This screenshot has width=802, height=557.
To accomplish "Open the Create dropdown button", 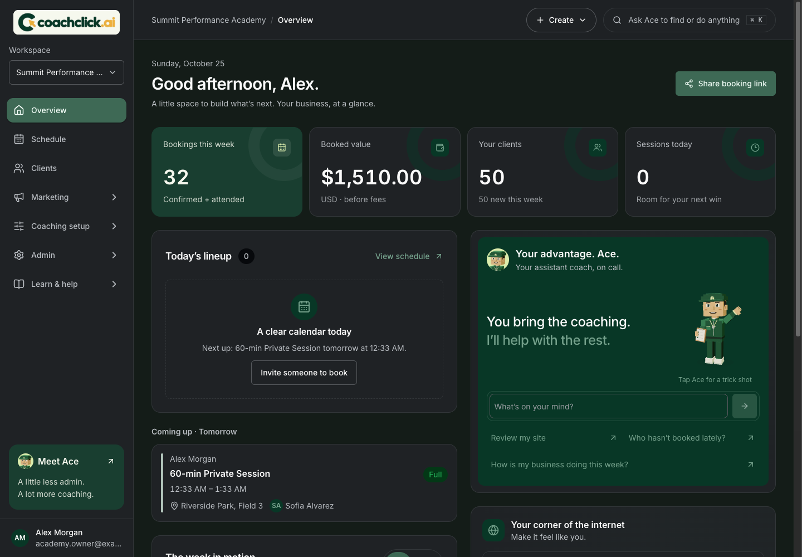I will (x=561, y=20).
